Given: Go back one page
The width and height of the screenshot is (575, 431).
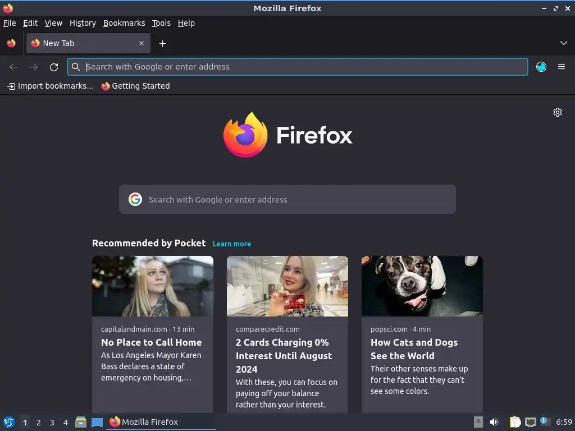Looking at the screenshot, I should click(x=13, y=67).
